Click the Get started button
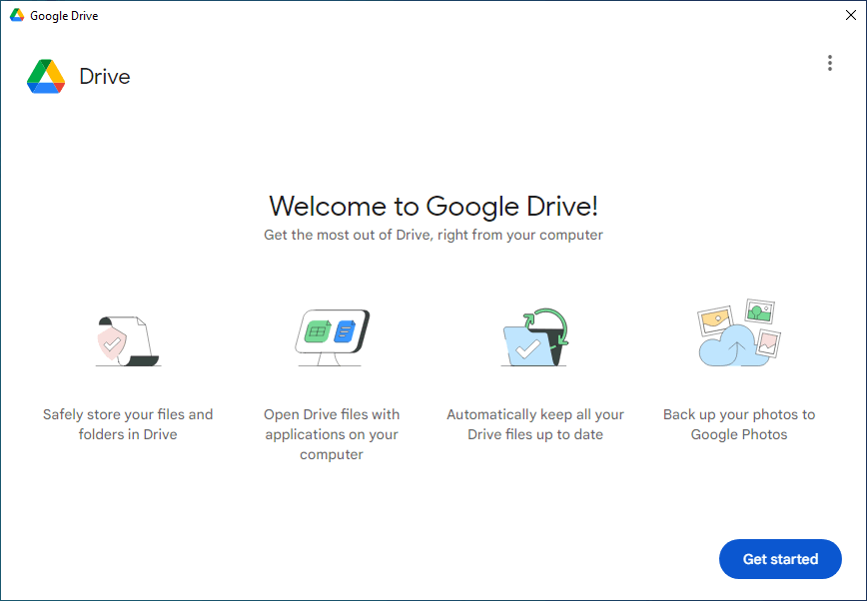 pos(780,559)
